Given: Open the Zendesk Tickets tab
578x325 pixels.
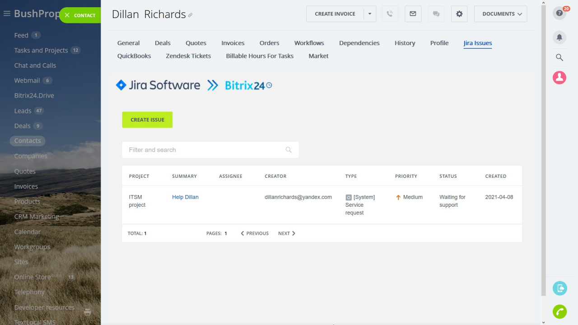Looking at the screenshot, I should (x=188, y=56).
